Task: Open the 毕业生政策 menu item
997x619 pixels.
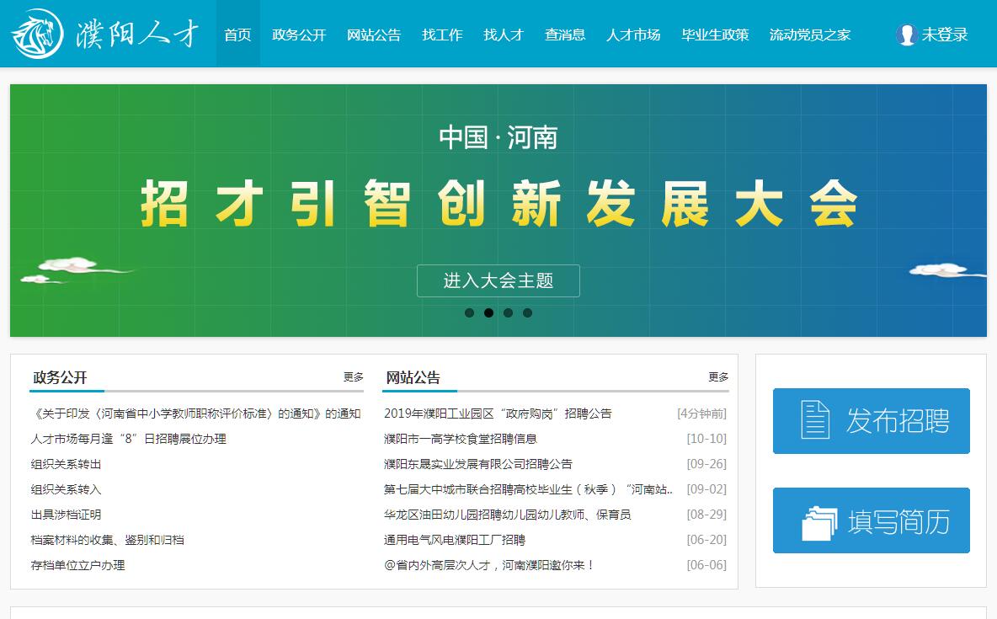Action: click(x=715, y=35)
